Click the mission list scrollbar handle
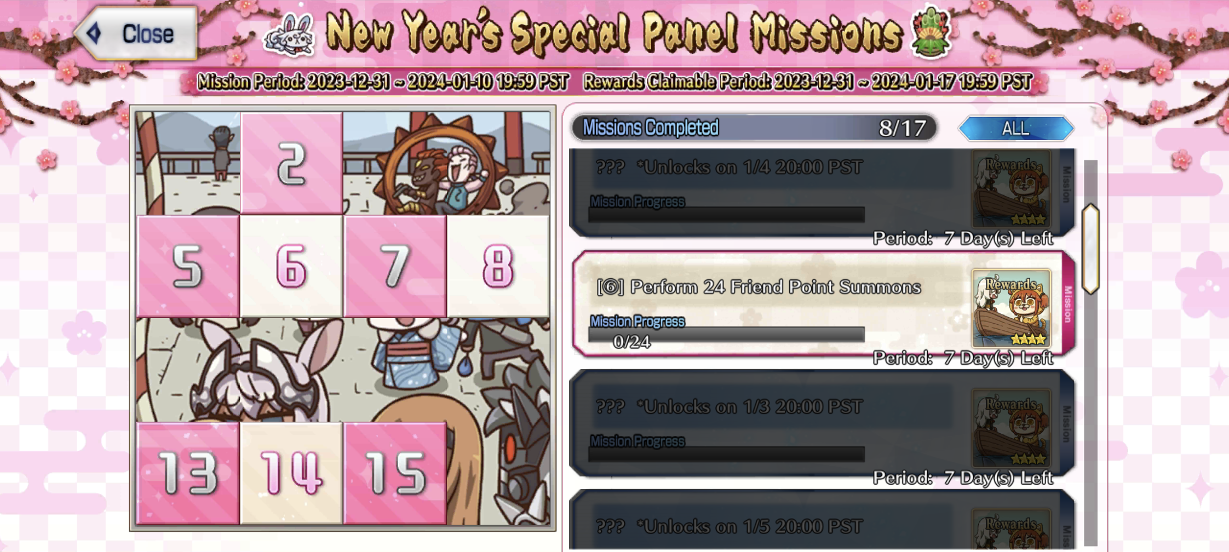The image size is (1229, 552). (1090, 249)
